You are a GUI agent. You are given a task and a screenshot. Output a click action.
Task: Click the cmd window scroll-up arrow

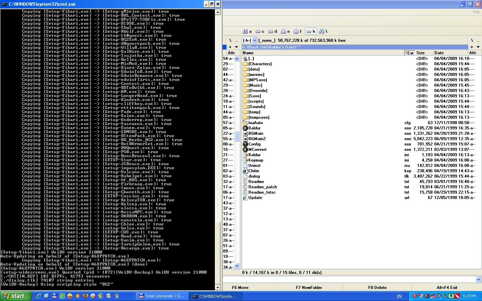[x=218, y=12]
